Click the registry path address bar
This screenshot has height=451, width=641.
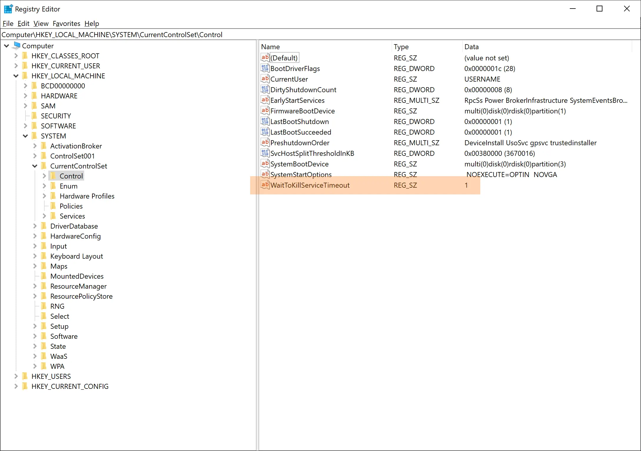pyautogui.click(x=320, y=34)
